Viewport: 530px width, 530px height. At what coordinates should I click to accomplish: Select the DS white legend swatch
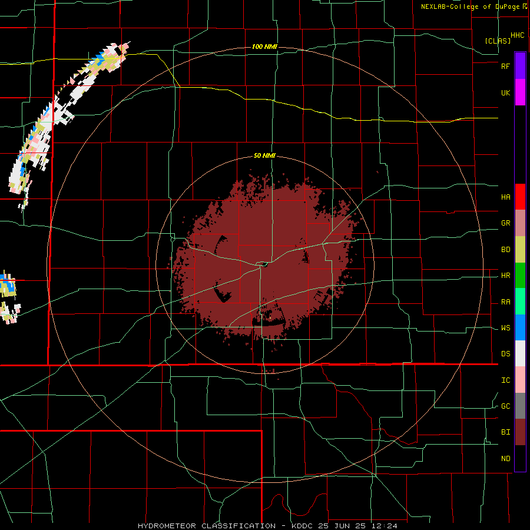[x=520, y=353]
